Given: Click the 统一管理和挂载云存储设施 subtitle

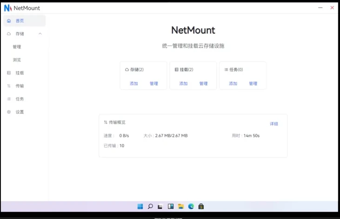Looking at the screenshot, I should pyautogui.click(x=193, y=46).
